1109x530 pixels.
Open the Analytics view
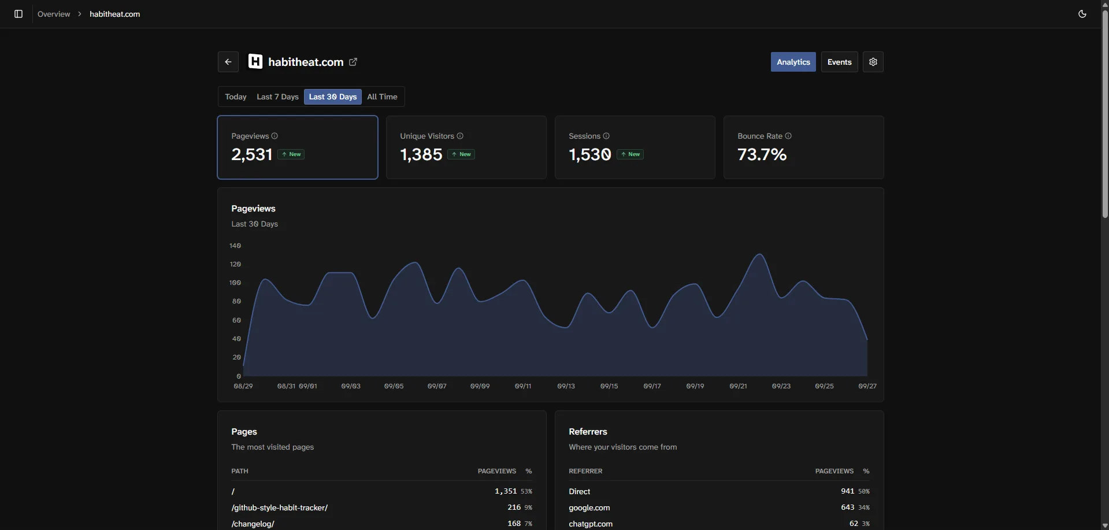click(793, 62)
